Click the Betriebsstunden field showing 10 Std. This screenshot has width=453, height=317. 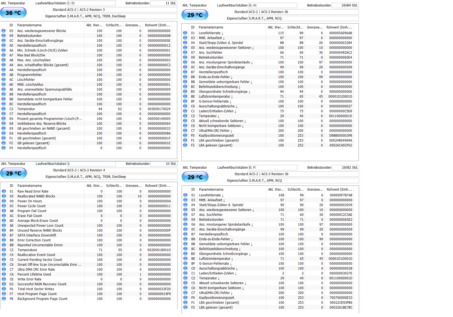(x=164, y=164)
